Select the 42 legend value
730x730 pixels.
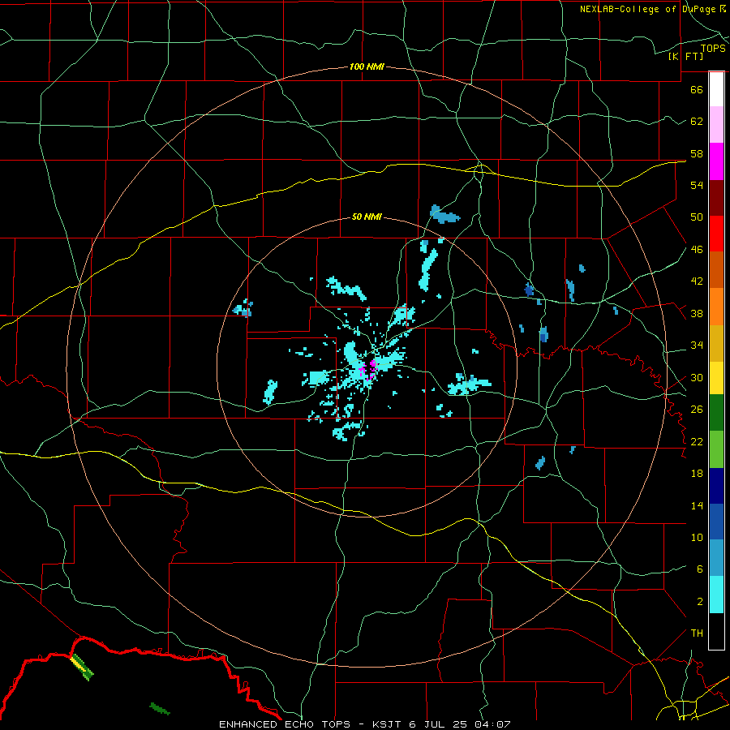pos(697,281)
